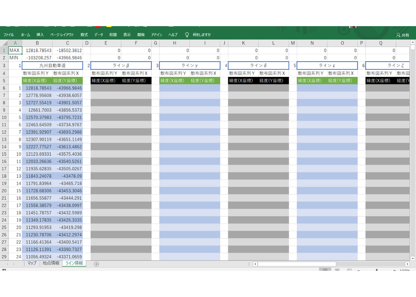The width and height of the screenshot is (416, 297).
Task: Click the horizontal scrollbar right arrow
Action: [407, 264]
